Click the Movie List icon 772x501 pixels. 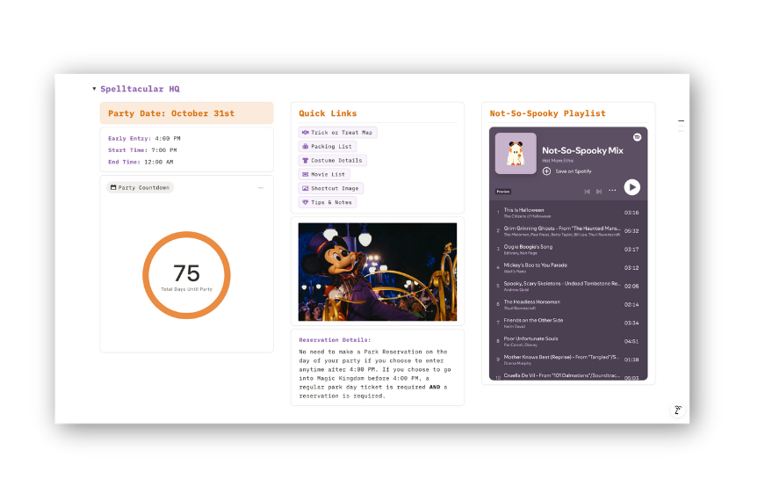(306, 174)
